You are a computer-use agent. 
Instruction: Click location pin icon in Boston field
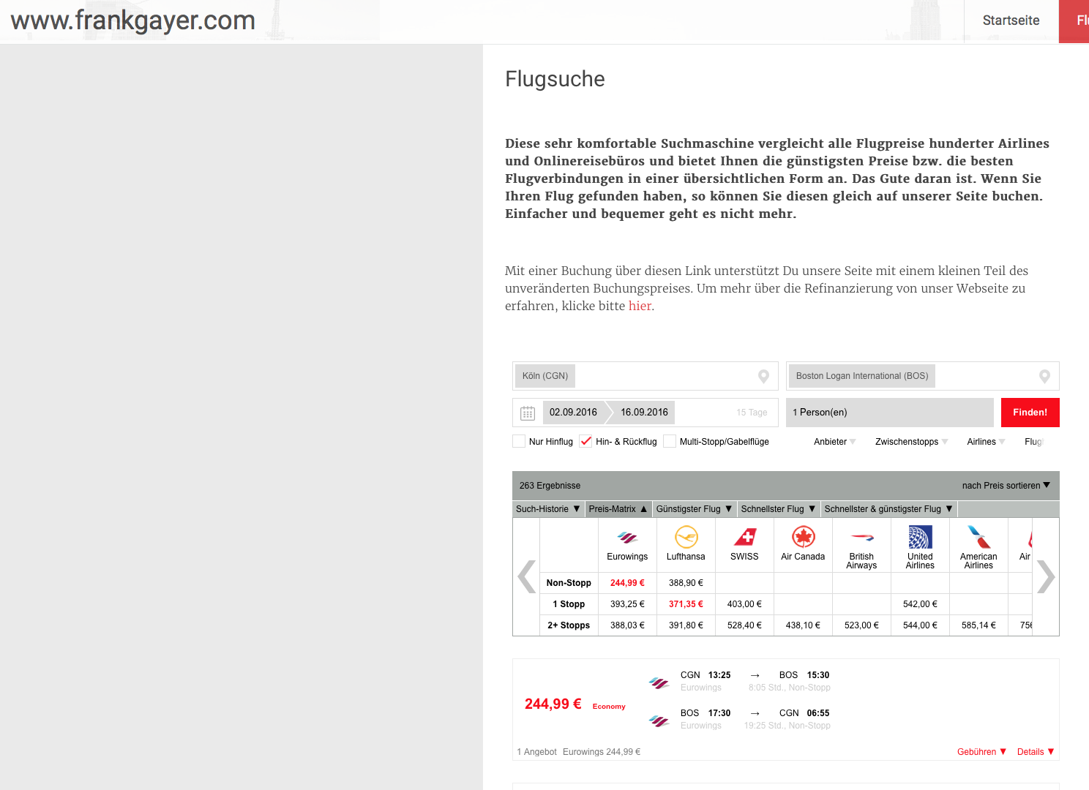tap(1044, 376)
